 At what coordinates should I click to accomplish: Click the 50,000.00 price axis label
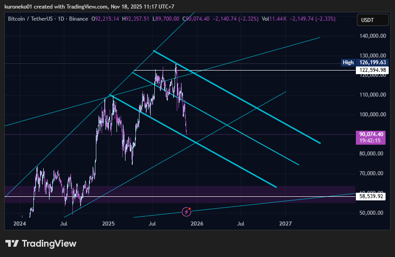pyautogui.click(x=371, y=213)
